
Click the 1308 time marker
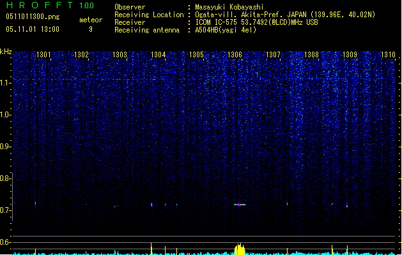pyautogui.click(x=311, y=54)
